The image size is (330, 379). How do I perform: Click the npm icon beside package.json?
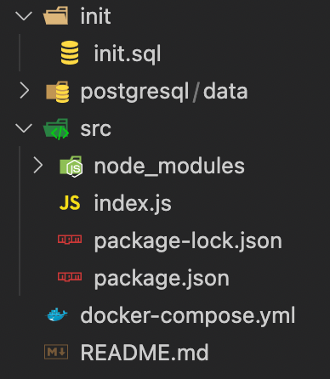(70, 276)
